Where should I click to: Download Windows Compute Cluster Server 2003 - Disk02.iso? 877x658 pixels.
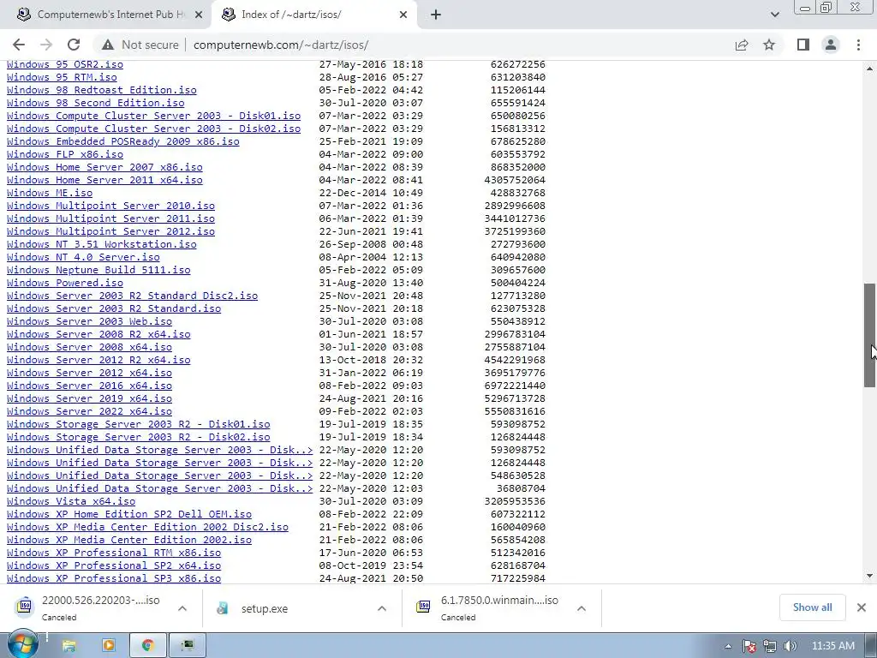tap(154, 129)
